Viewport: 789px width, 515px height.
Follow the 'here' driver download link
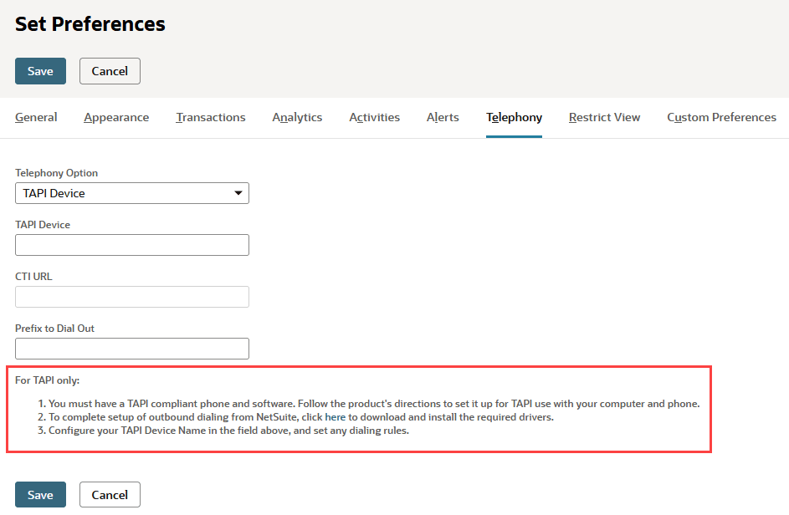[x=336, y=417]
